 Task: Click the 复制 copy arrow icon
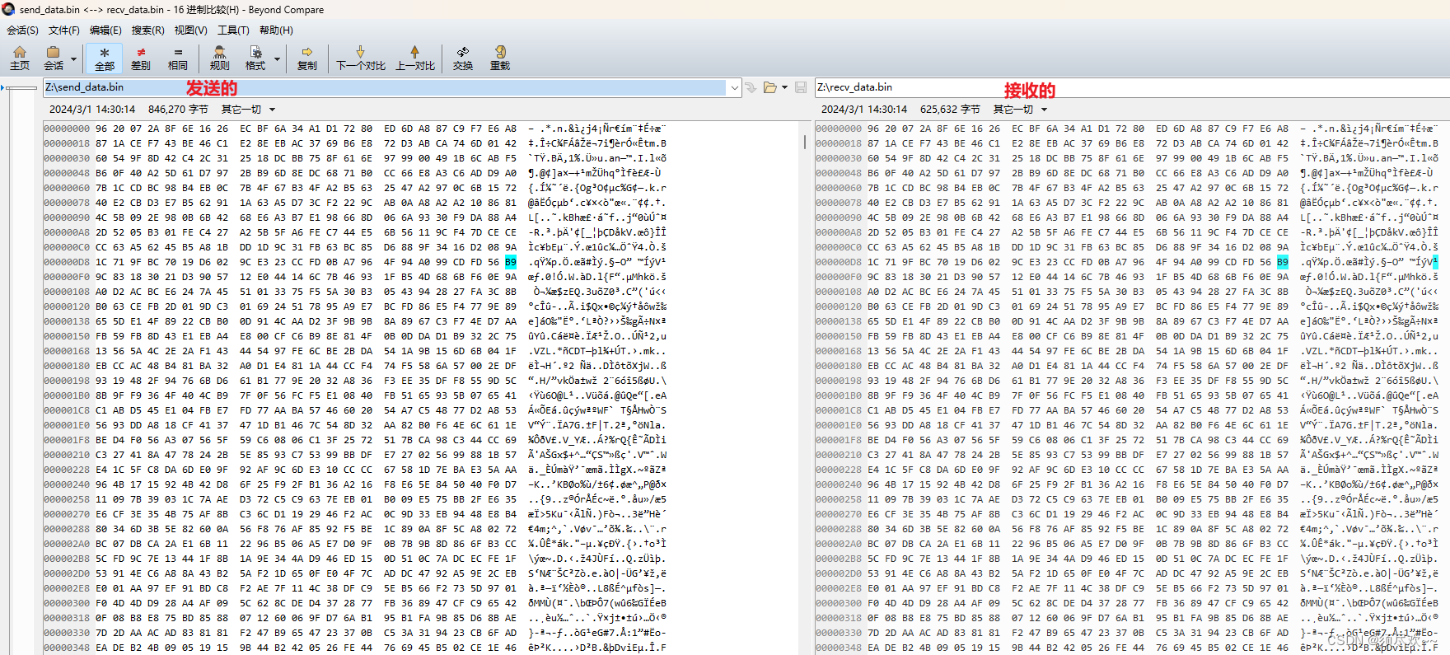click(307, 58)
